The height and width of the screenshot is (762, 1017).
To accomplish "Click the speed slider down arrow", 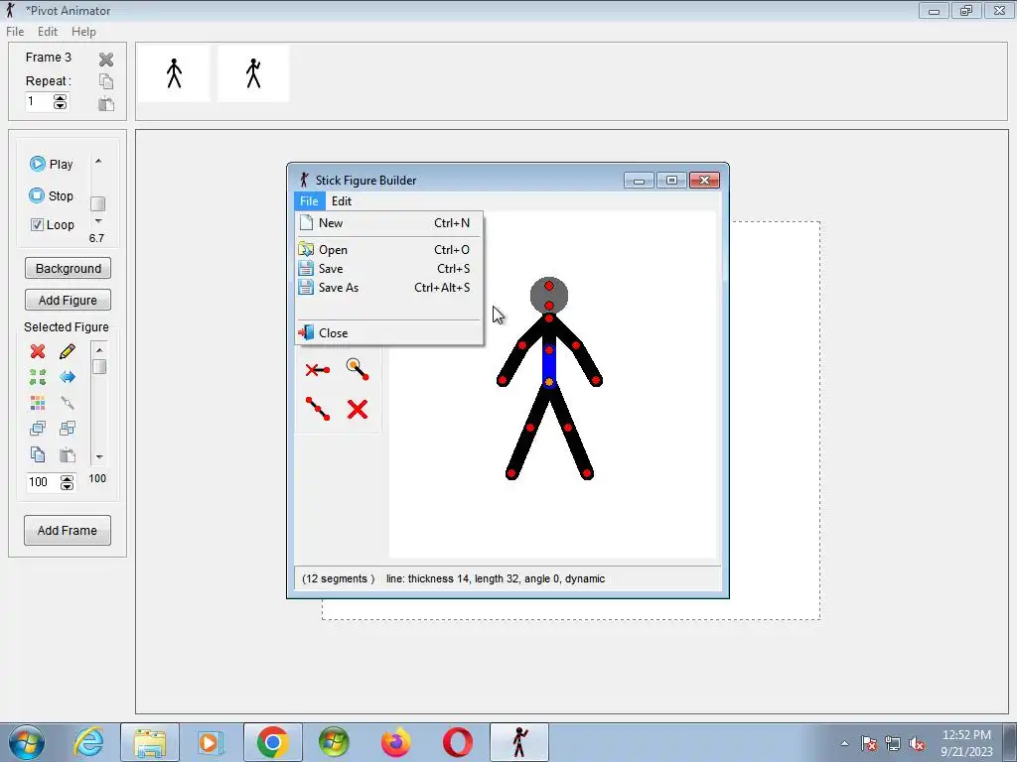I will [x=98, y=221].
